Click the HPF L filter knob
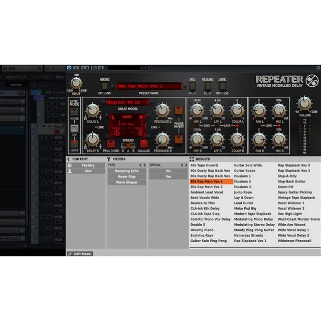321x321 pixels. [197, 110]
